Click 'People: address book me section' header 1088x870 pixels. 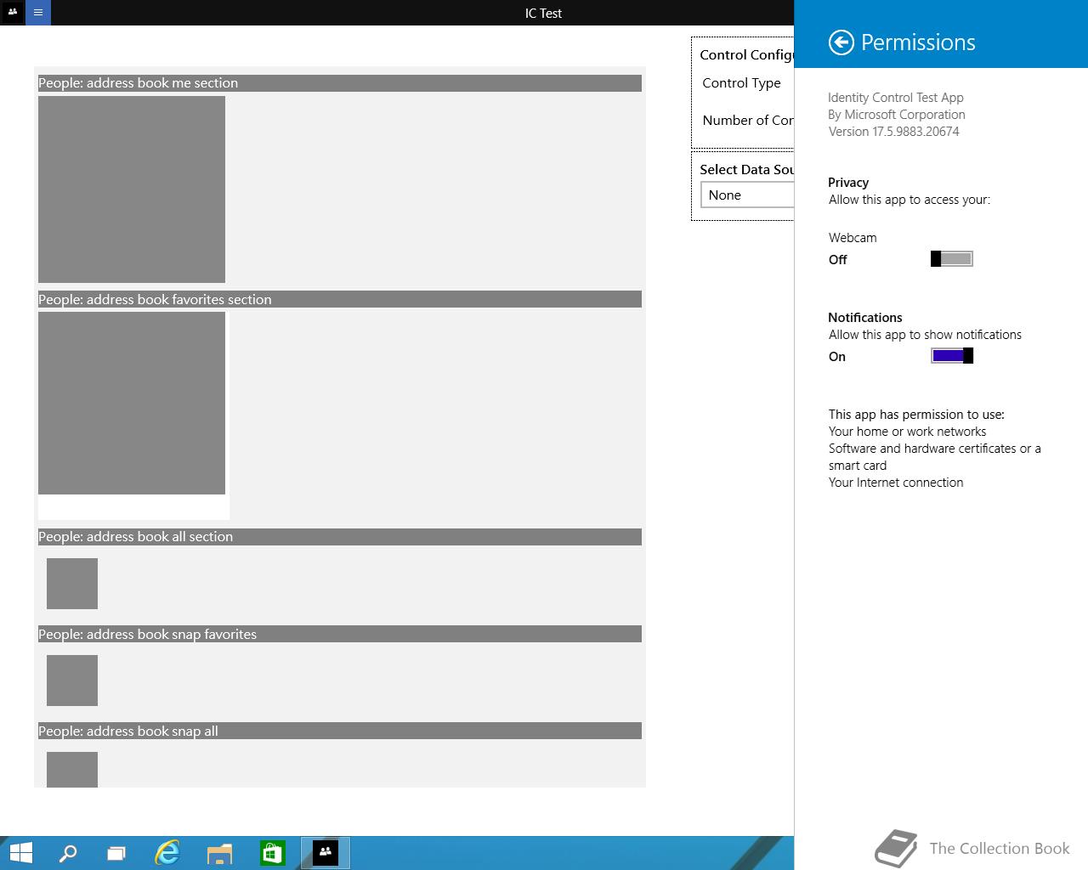[340, 83]
